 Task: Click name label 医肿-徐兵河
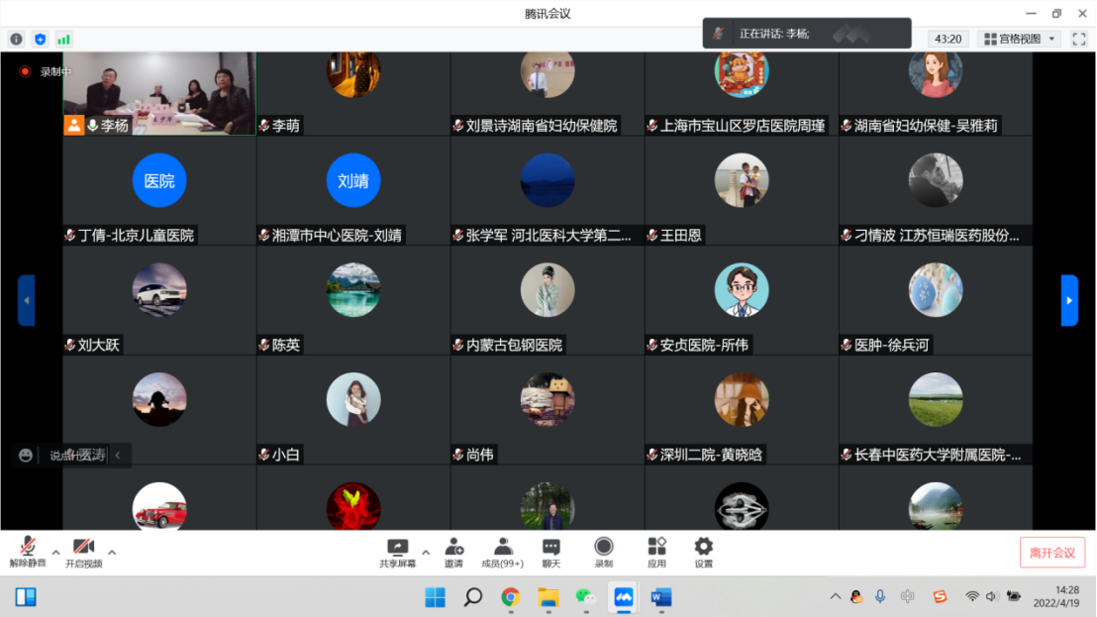coord(891,345)
